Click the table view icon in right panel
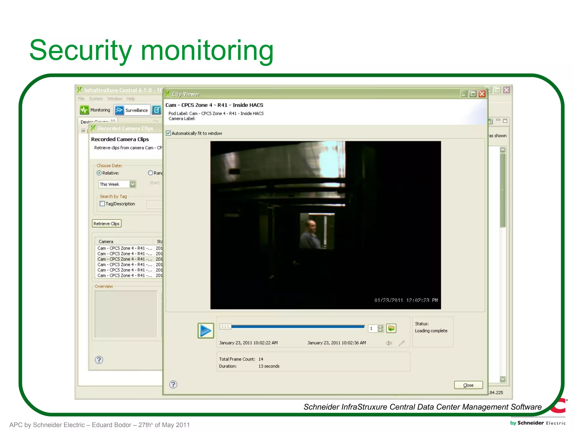Screen dimensions: 574x431 click(x=490, y=121)
